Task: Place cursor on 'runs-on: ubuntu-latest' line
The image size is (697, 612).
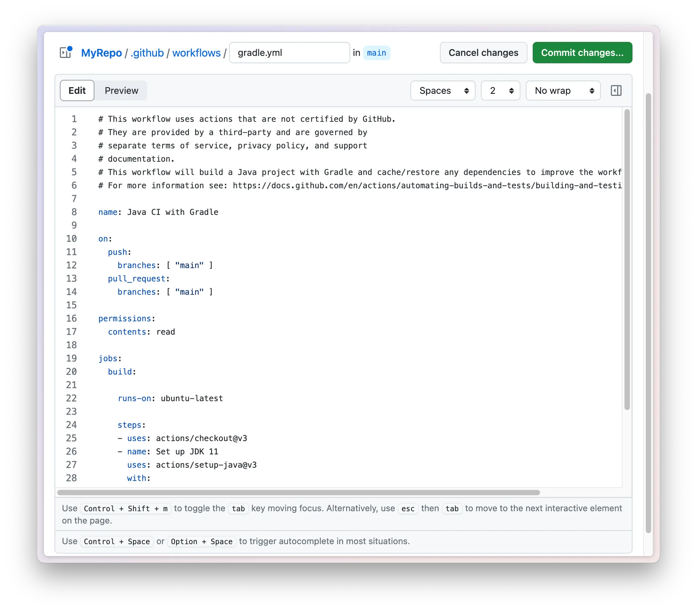Action: pyautogui.click(x=170, y=398)
